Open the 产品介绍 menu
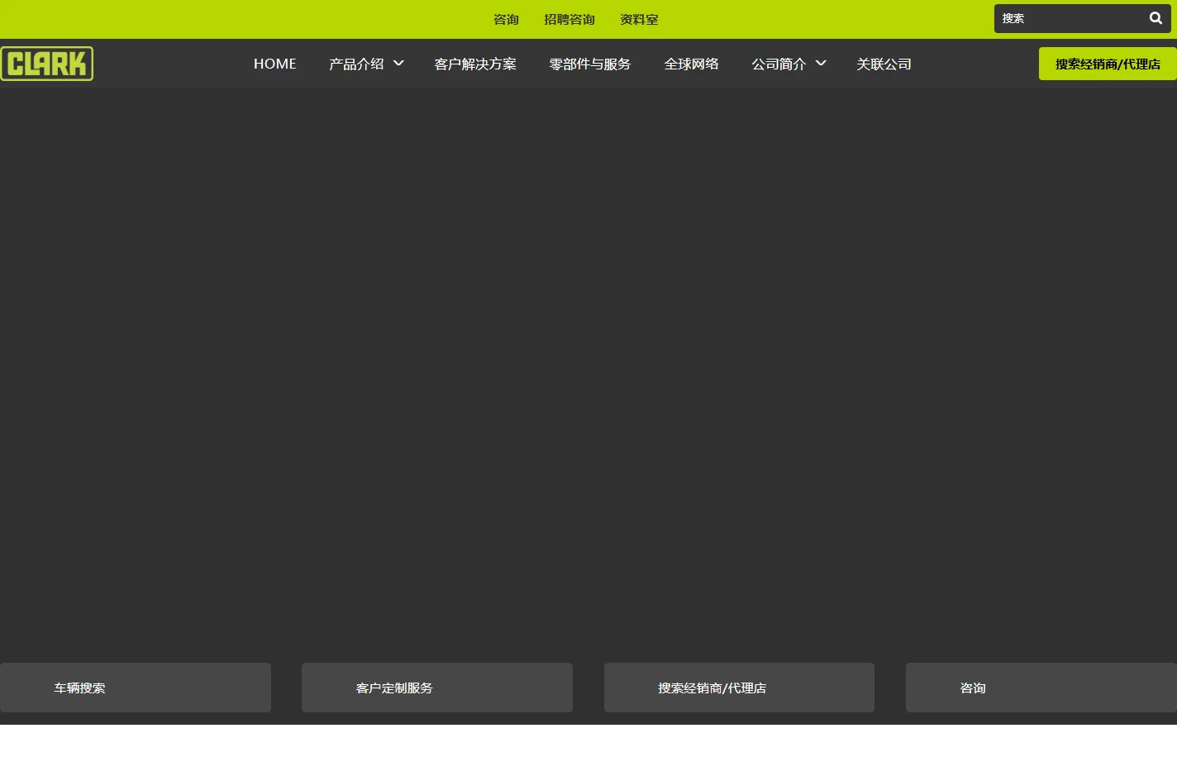Screen dimensions: 1177x771 356,64
